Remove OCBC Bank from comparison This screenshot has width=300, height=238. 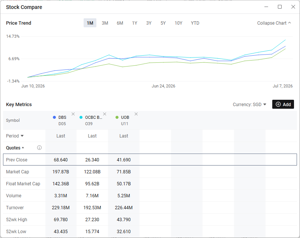tap(105, 114)
